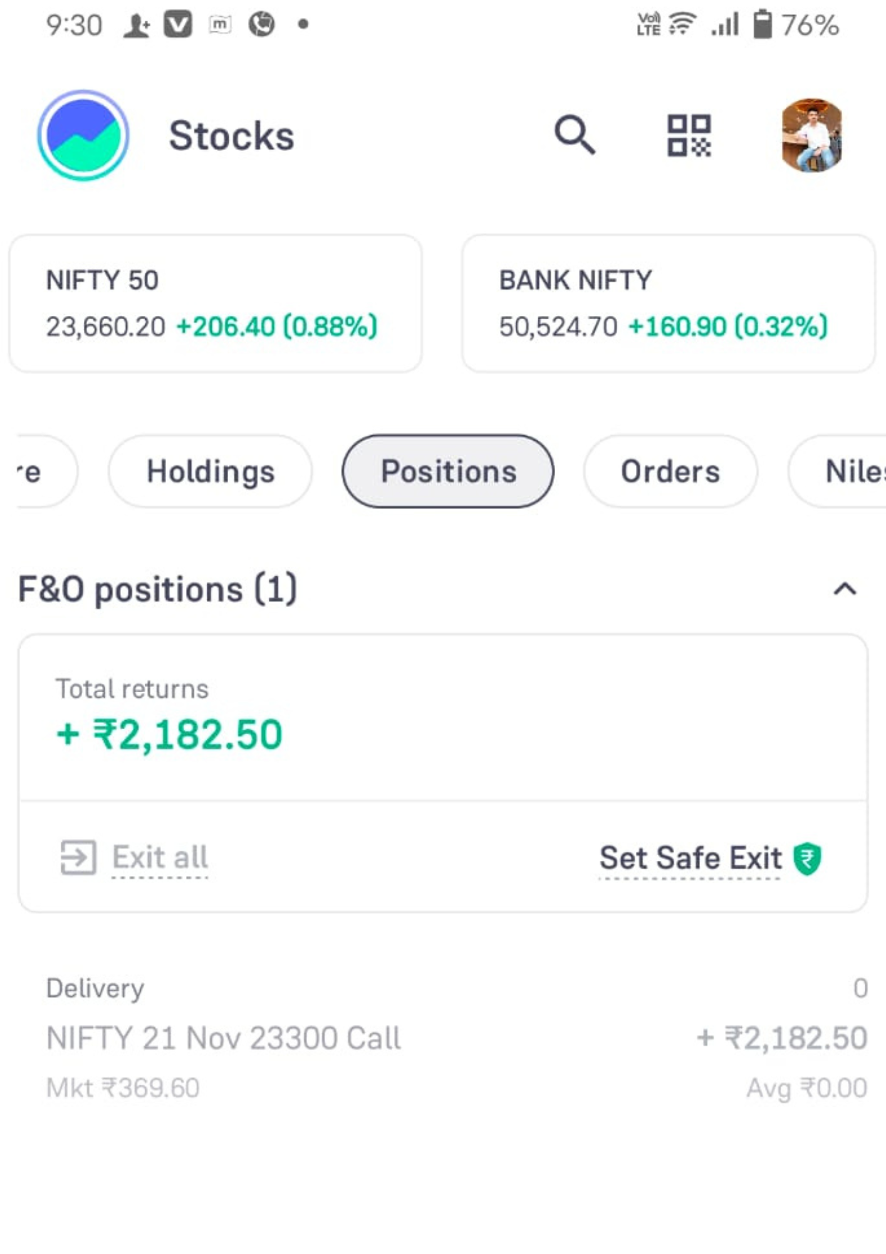Switch to the Orders tab
The image size is (886, 1254).
pyautogui.click(x=670, y=471)
